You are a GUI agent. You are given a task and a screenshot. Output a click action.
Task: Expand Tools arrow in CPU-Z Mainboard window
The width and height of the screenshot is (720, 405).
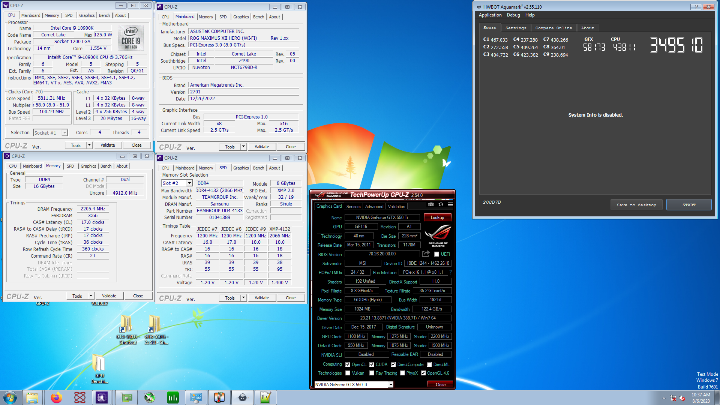[x=243, y=147]
